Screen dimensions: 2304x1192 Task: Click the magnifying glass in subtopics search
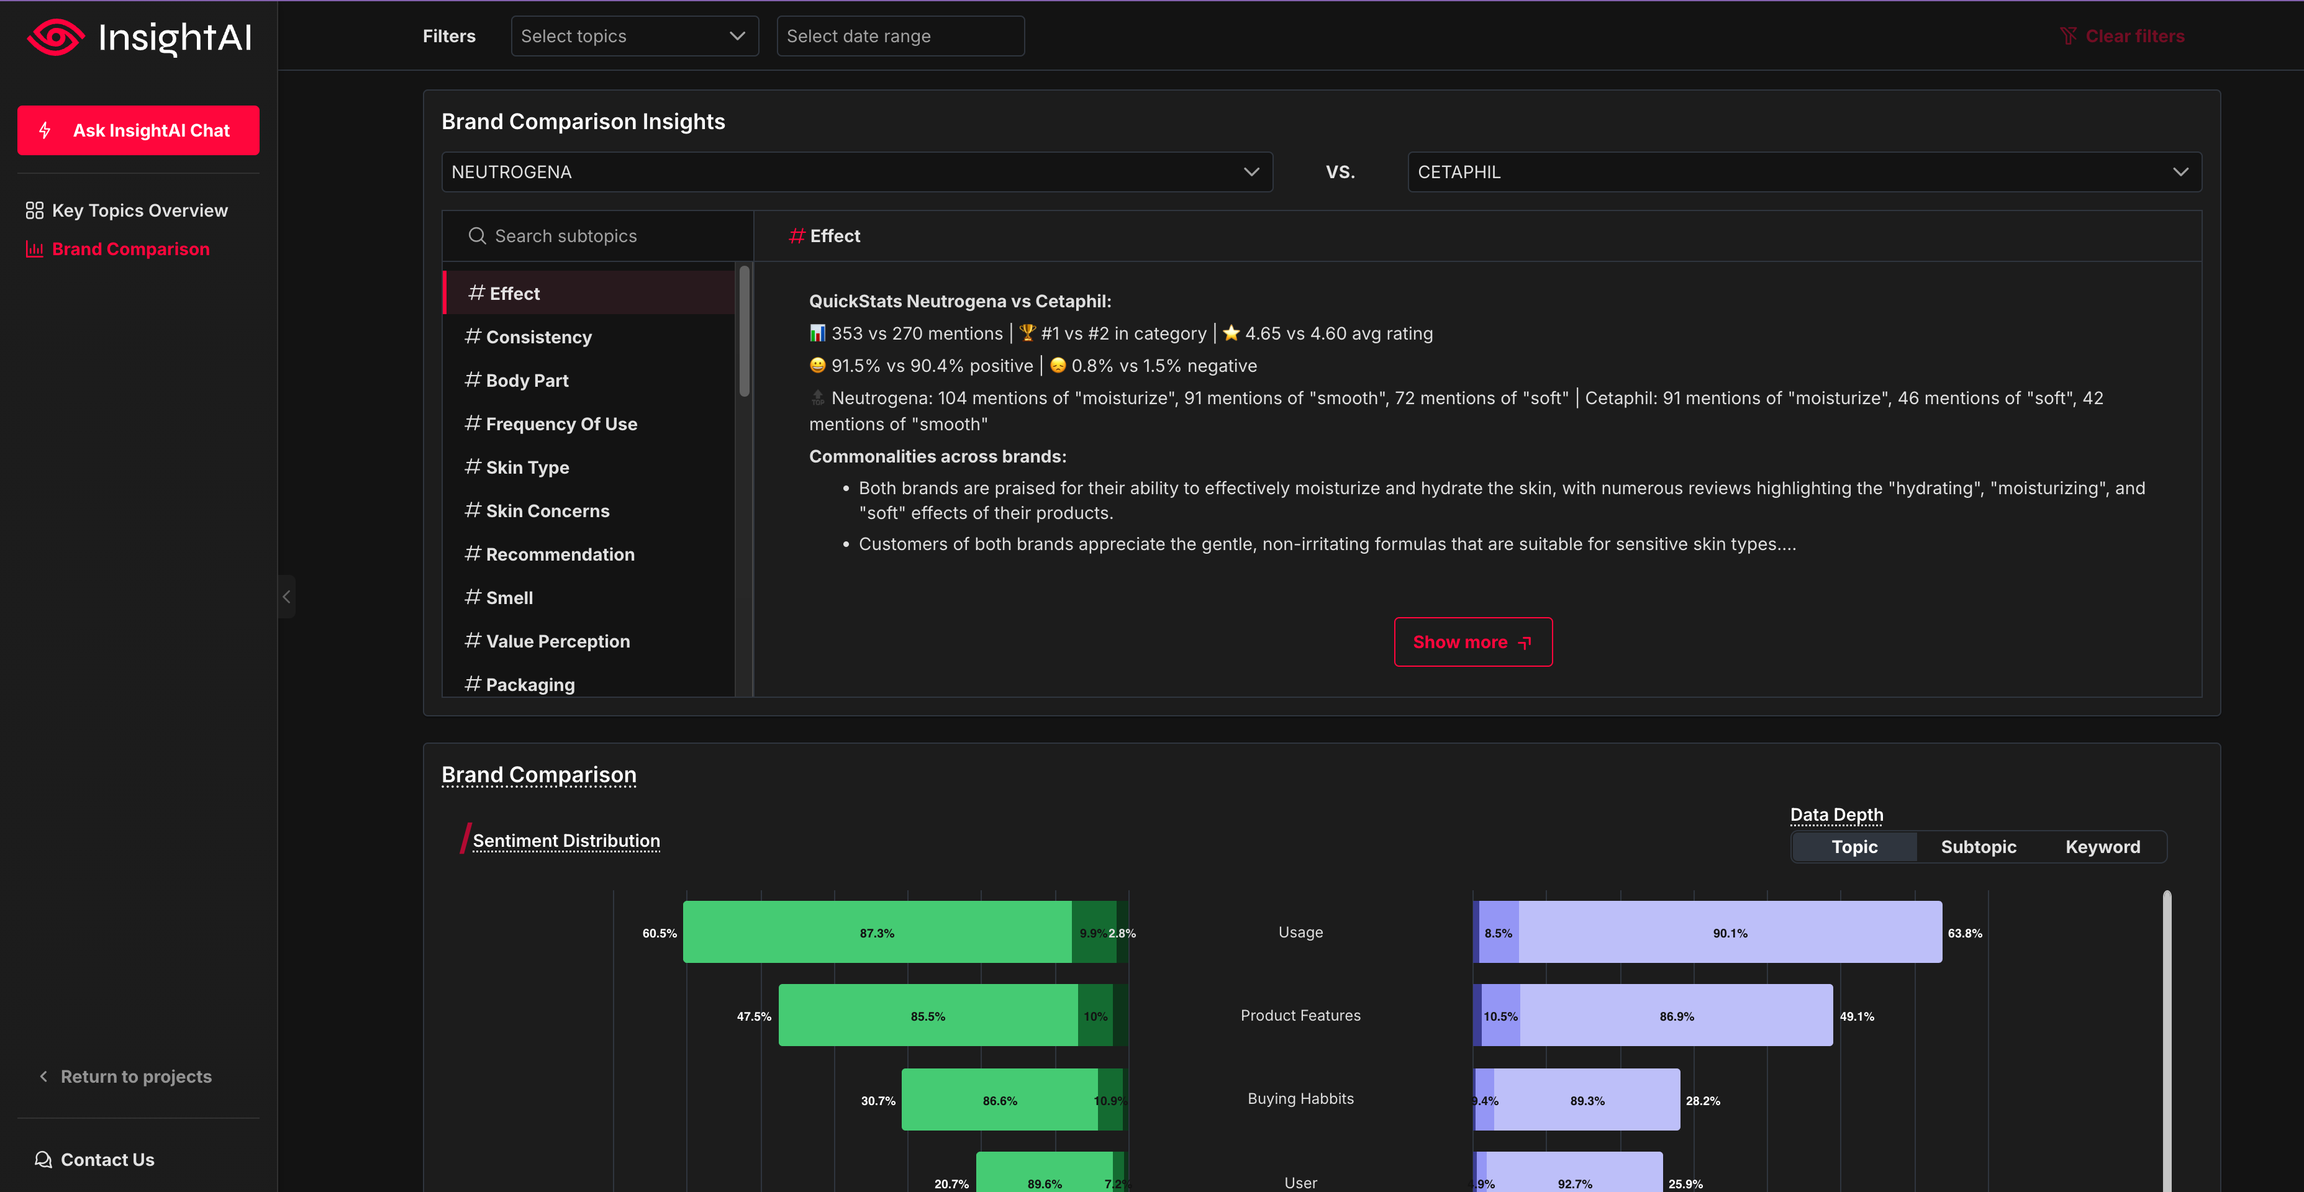coord(479,235)
